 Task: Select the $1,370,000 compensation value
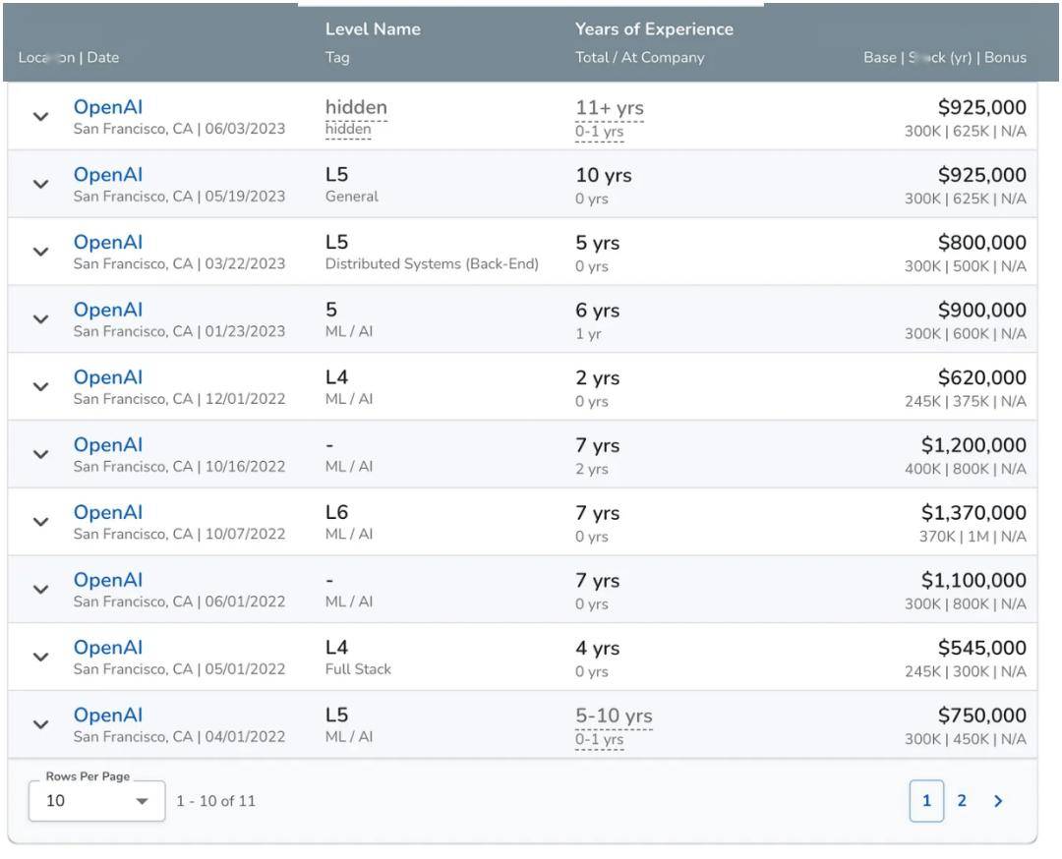point(973,512)
